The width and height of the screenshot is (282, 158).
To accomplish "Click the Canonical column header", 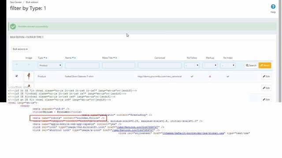I will coord(160,58).
